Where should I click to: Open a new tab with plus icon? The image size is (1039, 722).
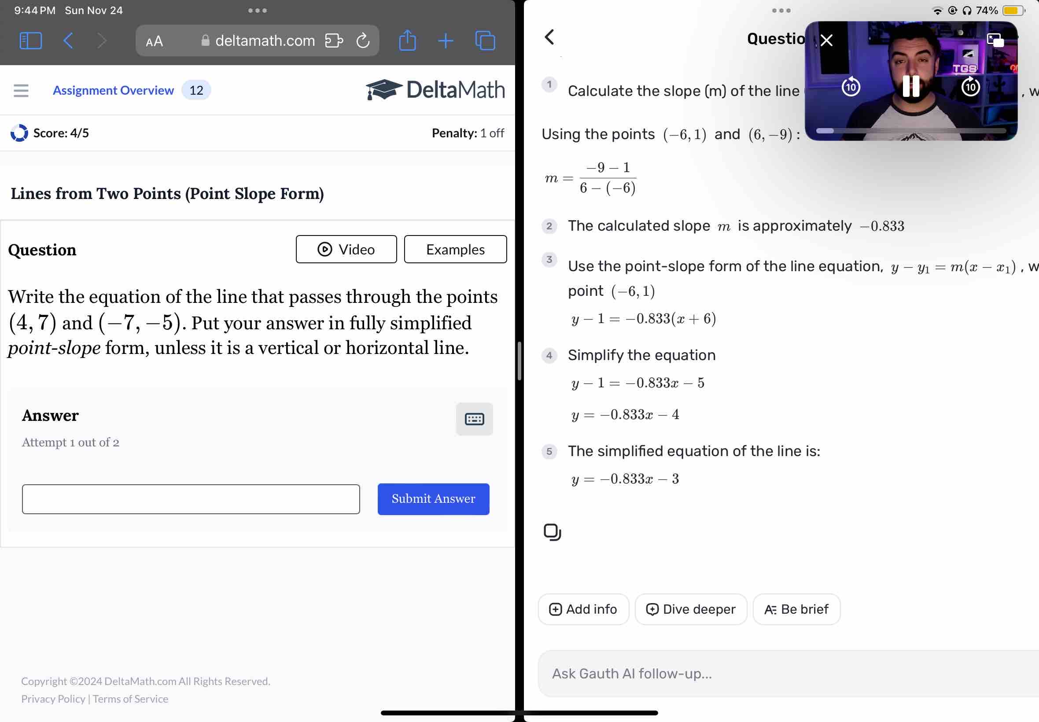point(446,41)
